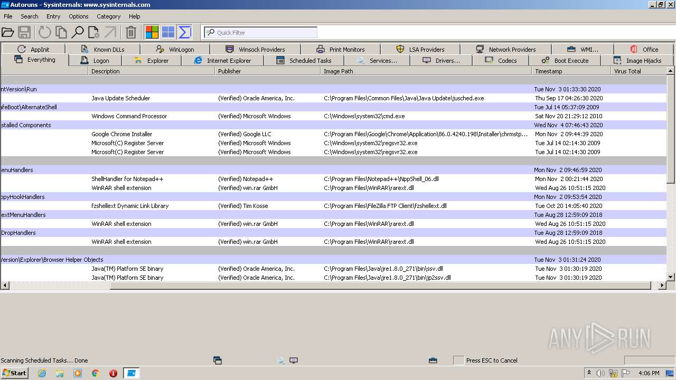Toggle Hide VirusTotal Clean Entries sigma
676x380 pixels.
(184, 32)
